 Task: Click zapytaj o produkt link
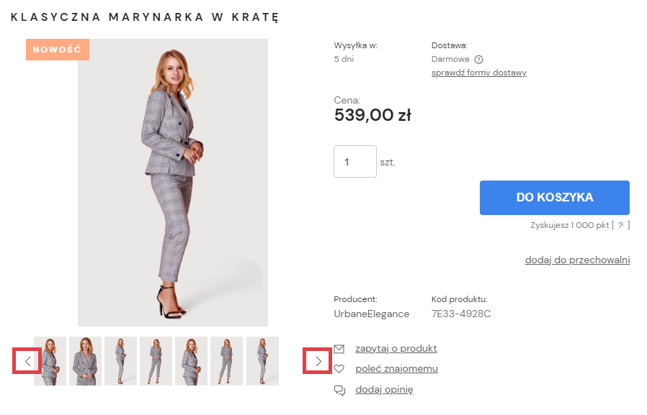pos(396,349)
